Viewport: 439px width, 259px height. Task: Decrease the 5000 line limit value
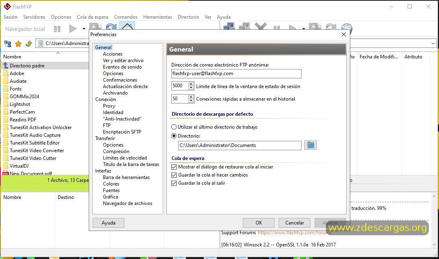tap(191, 88)
